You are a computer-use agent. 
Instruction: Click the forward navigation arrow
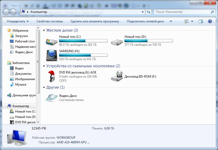[13, 12]
